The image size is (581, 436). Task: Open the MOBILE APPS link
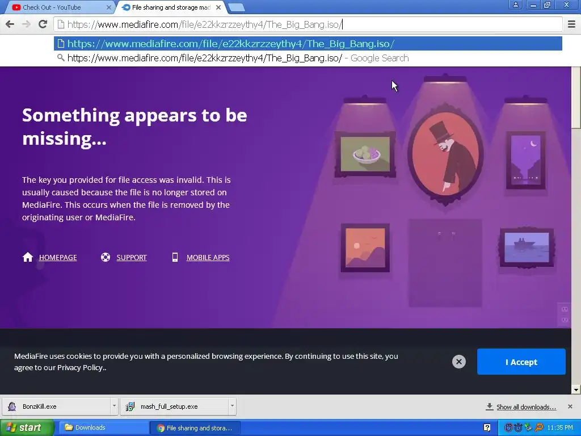[x=208, y=257]
